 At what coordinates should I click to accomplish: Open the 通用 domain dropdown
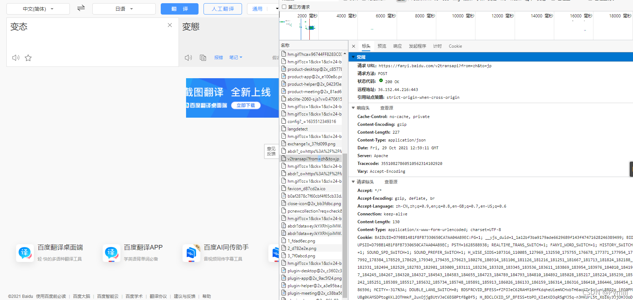[x=263, y=9]
